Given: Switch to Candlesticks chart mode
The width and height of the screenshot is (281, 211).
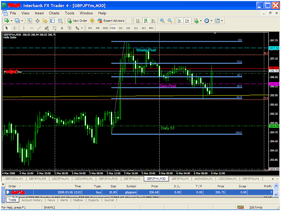Looking at the screenshot, I should tap(146, 21).
